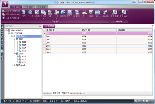Select agent 3003 in the tree
The width and height of the screenshot is (155, 104).
coord(24,42)
